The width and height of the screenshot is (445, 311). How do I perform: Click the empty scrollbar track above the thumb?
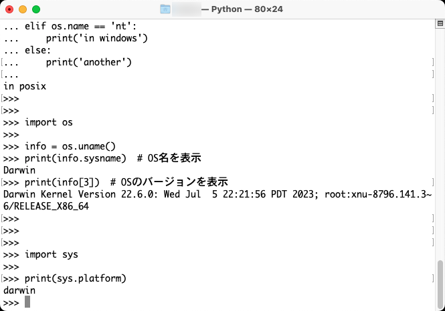tap(440, 141)
